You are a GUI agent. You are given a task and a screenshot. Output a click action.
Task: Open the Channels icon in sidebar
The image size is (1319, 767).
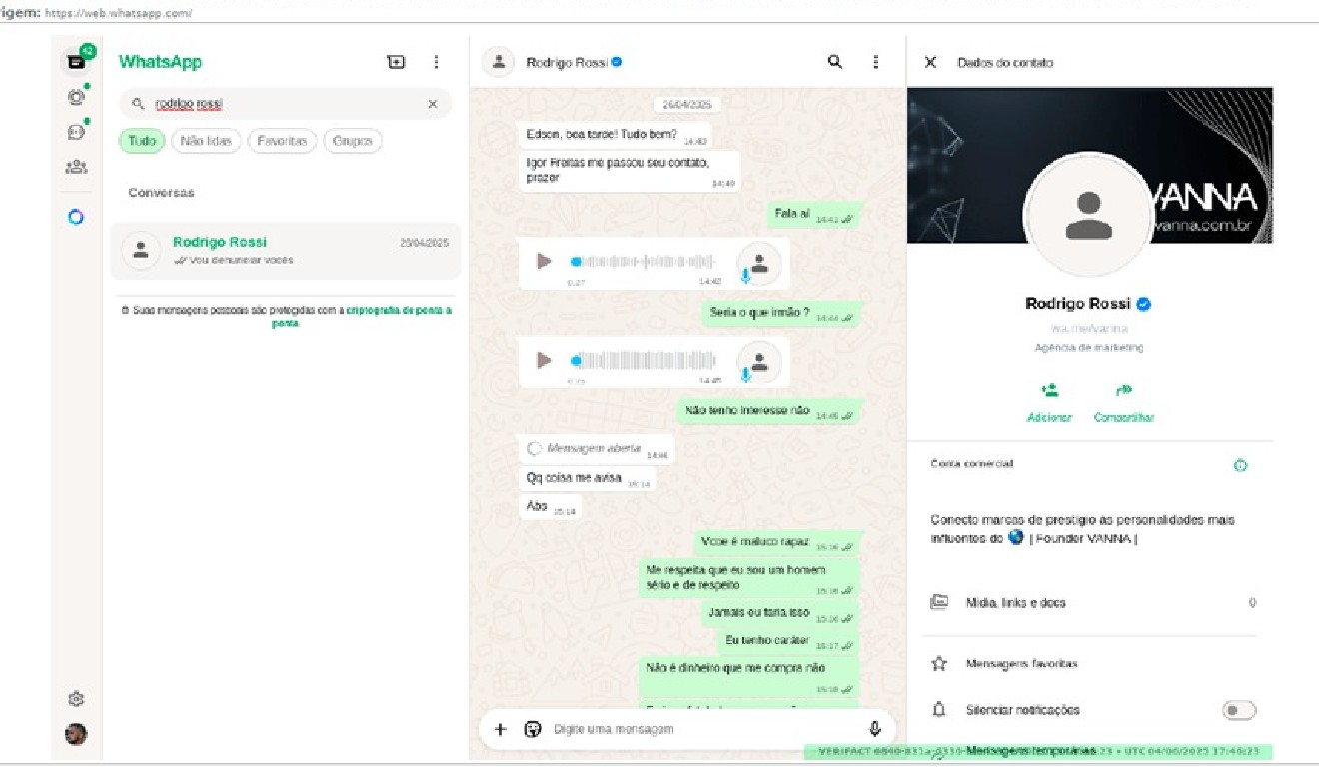(76, 132)
